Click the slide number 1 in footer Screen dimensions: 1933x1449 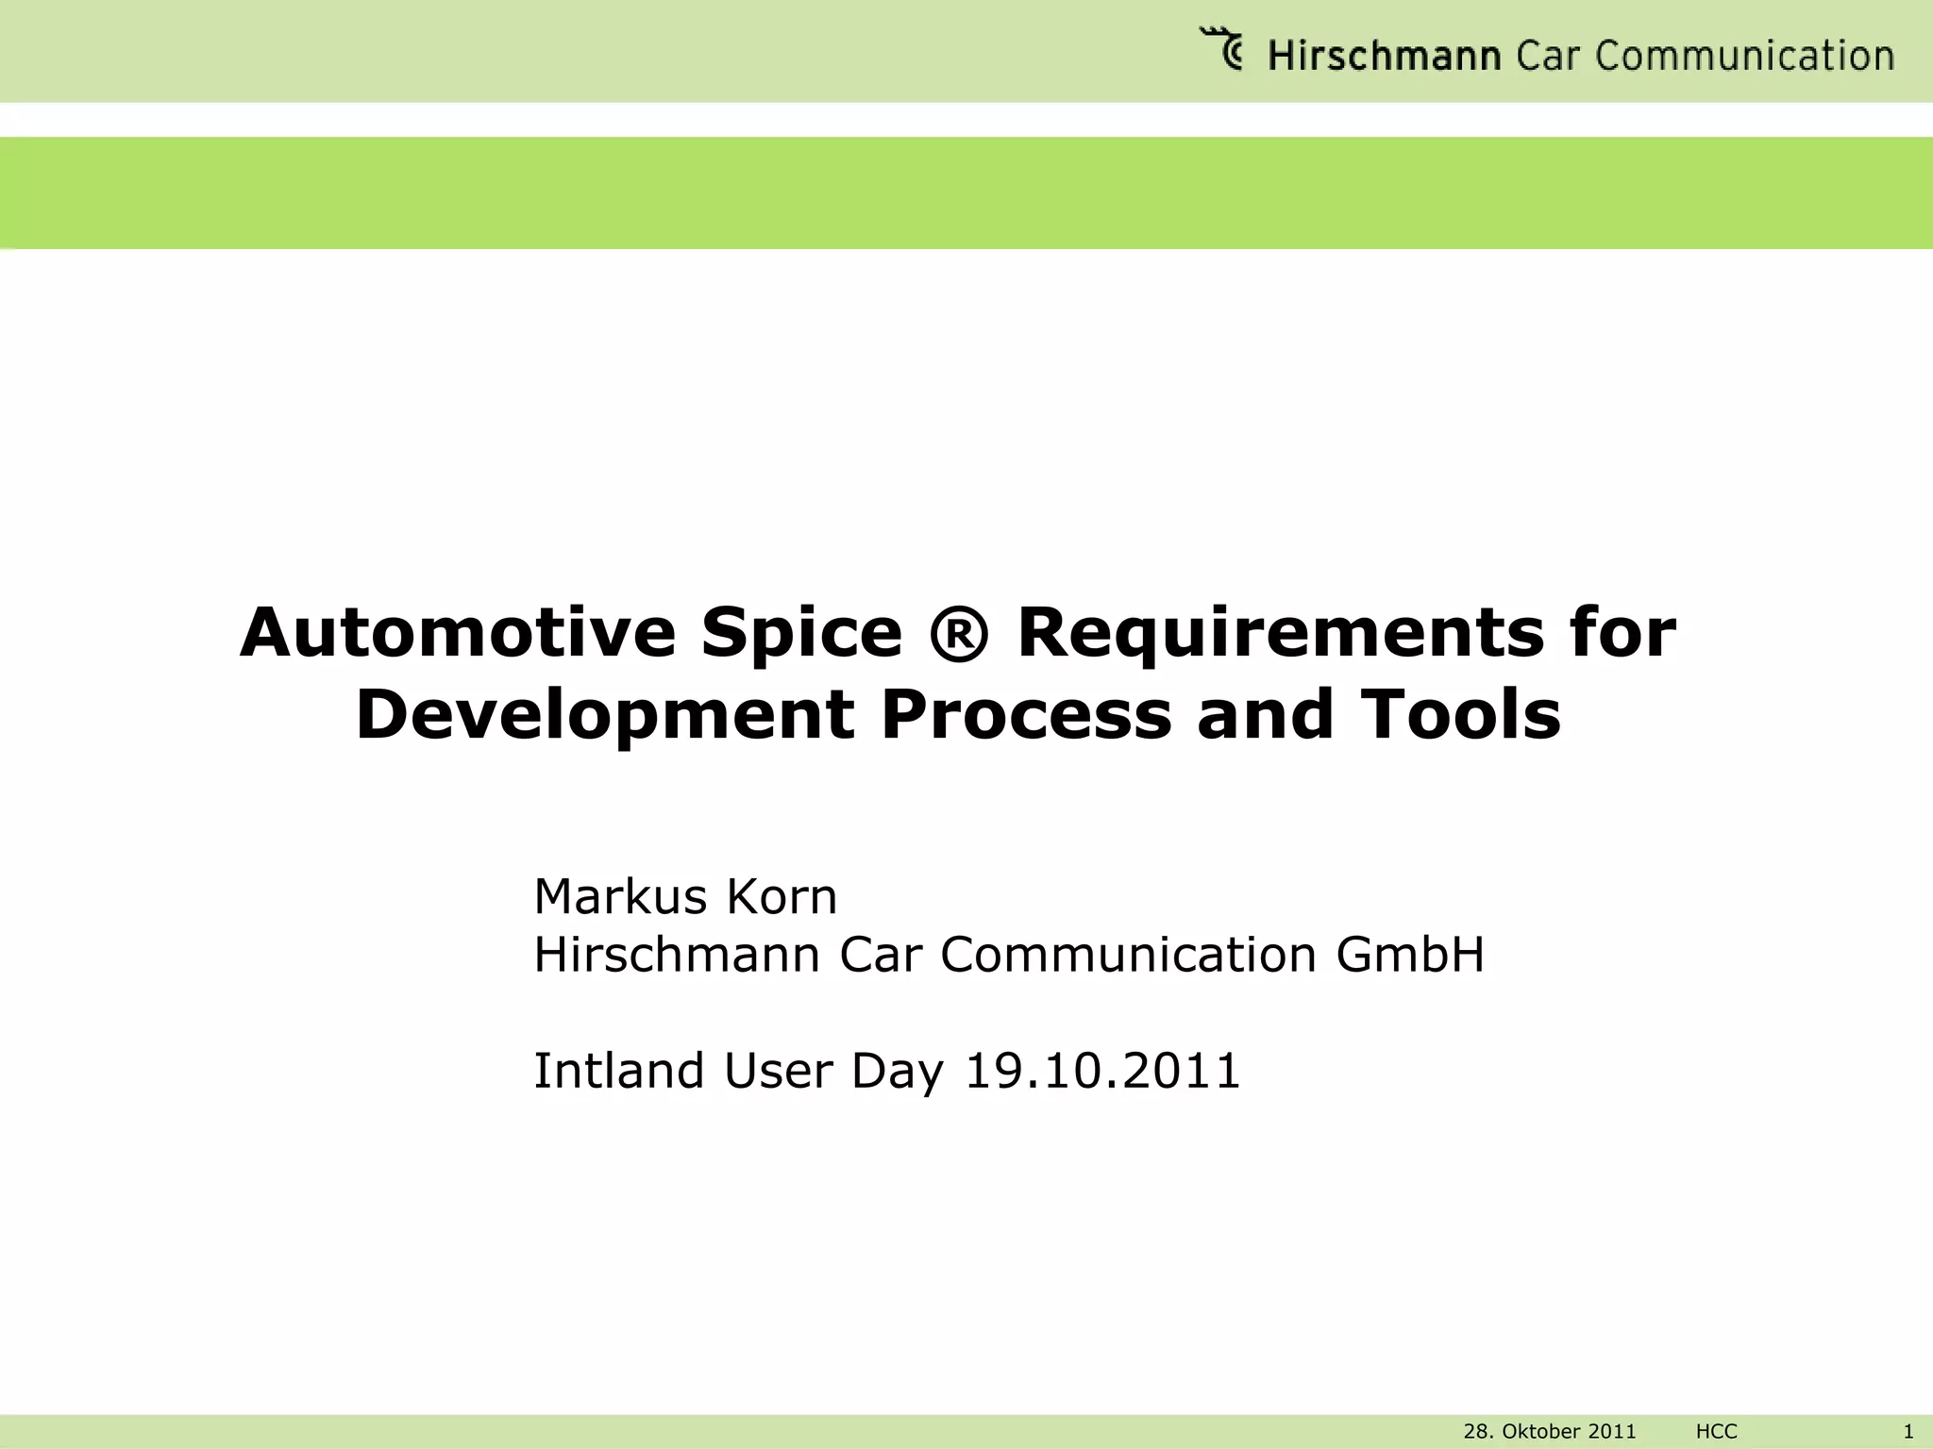[x=1908, y=1432]
